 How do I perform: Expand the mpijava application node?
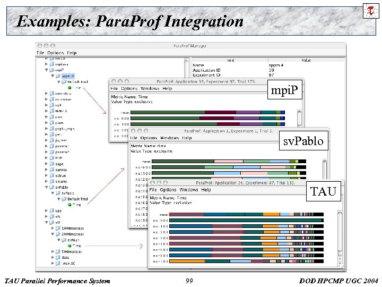[46, 64]
